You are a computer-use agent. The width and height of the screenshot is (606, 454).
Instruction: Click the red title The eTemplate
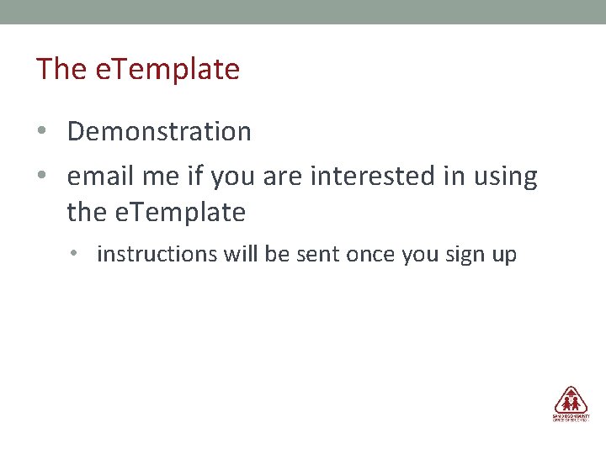click(138, 69)
